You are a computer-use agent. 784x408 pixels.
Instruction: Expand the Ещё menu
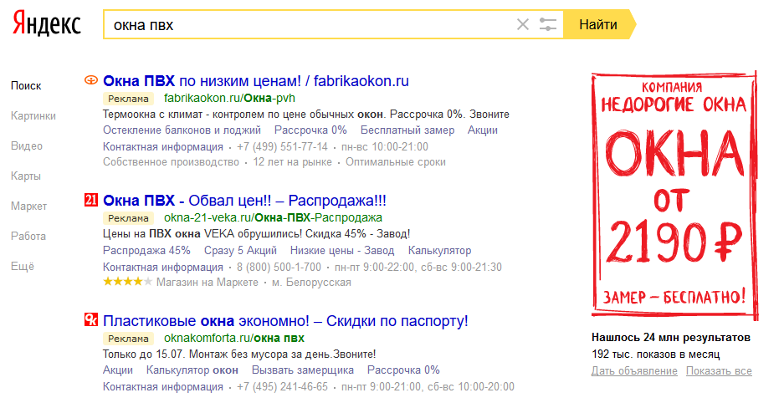click(23, 267)
